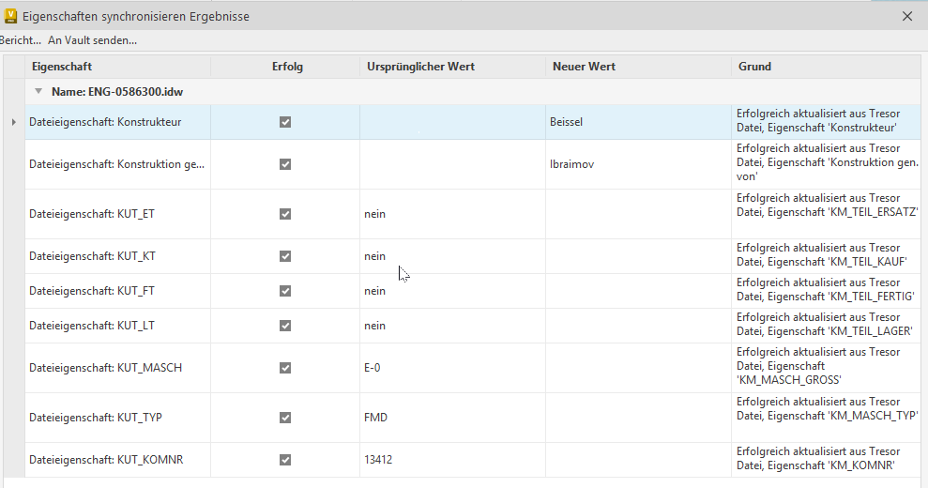This screenshot has width=928, height=488.
Task: Open the Bericht... menu item
Action: (x=21, y=40)
